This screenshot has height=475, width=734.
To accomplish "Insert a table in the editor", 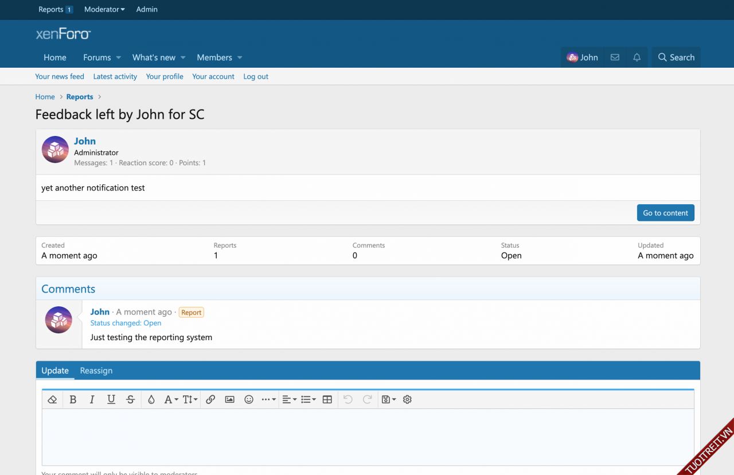I will pyautogui.click(x=327, y=399).
